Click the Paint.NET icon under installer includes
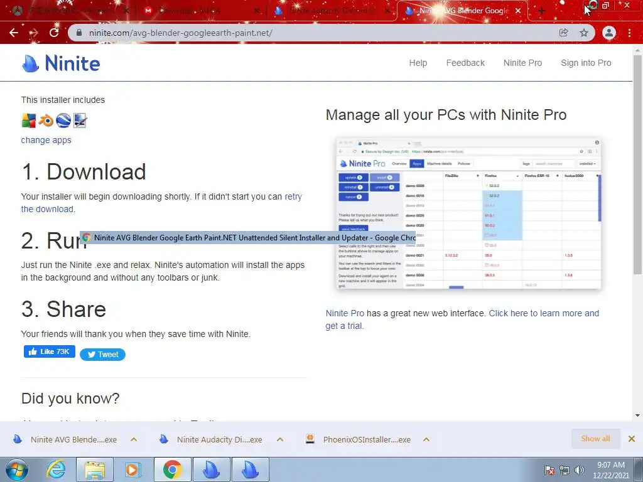The height and width of the screenshot is (482, 643). pos(80,120)
